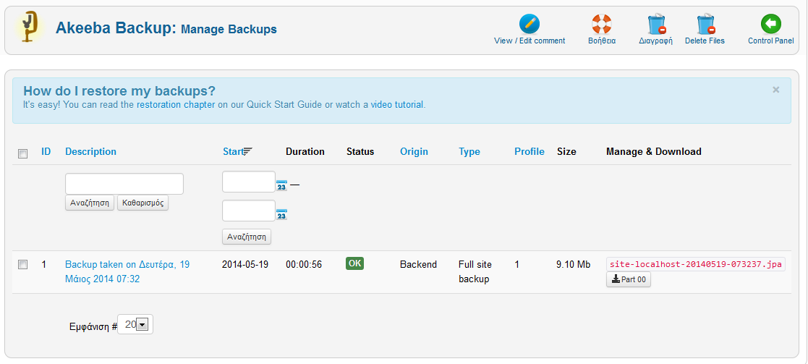This screenshot has width=808, height=364.
Task: Go back via Control Panel green arrow
Action: click(x=771, y=24)
